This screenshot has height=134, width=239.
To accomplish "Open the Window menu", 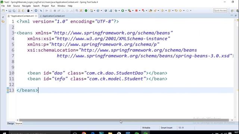I will pos(61,6).
